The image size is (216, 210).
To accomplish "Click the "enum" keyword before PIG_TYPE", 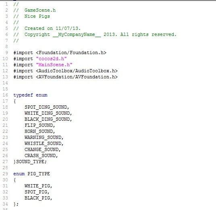I will [x=19, y=174].
